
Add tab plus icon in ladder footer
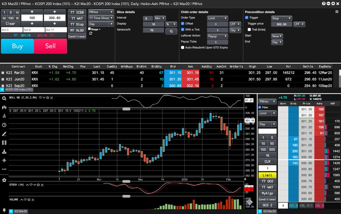[x=259, y=211]
